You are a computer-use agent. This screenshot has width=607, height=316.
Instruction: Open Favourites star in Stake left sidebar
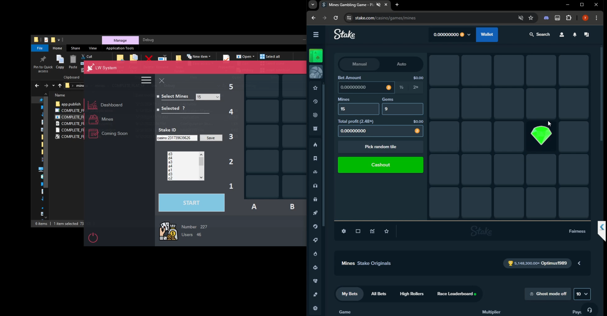[315, 88]
